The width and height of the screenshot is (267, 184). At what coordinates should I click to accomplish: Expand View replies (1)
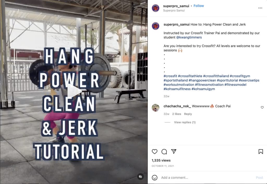click(x=185, y=122)
